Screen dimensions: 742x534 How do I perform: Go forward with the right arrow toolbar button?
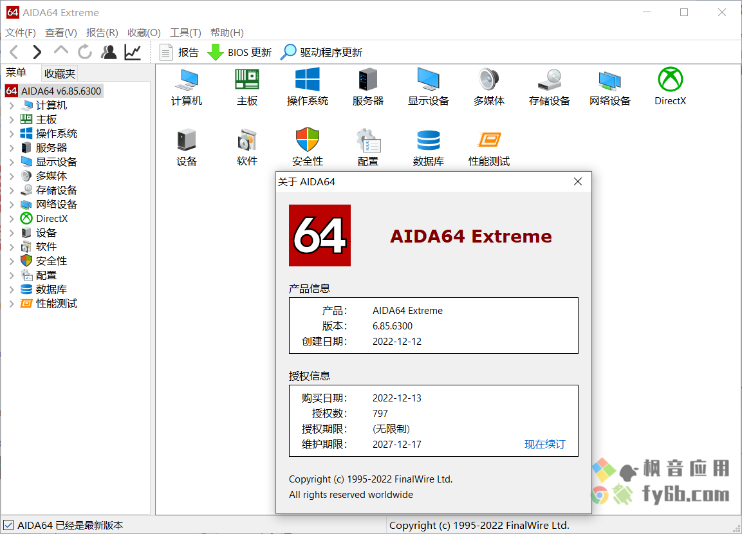tap(37, 52)
